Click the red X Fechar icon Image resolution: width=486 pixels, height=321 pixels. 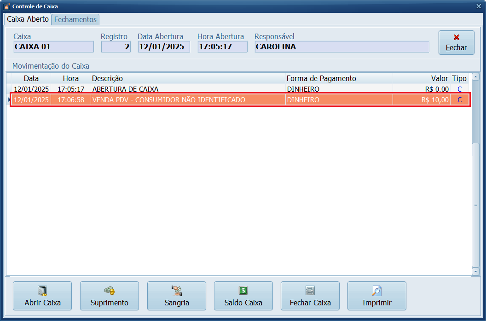pos(457,37)
